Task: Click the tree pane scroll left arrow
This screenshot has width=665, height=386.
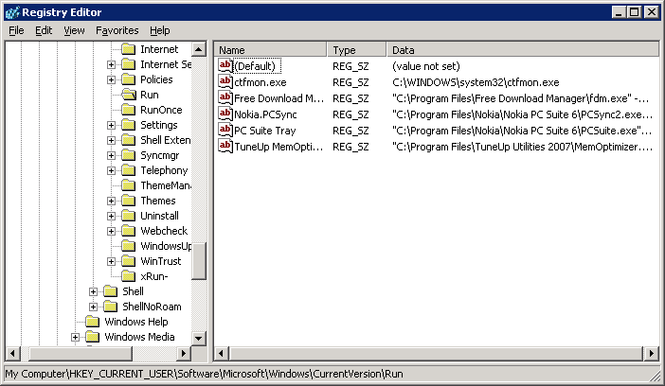Action: (12, 353)
